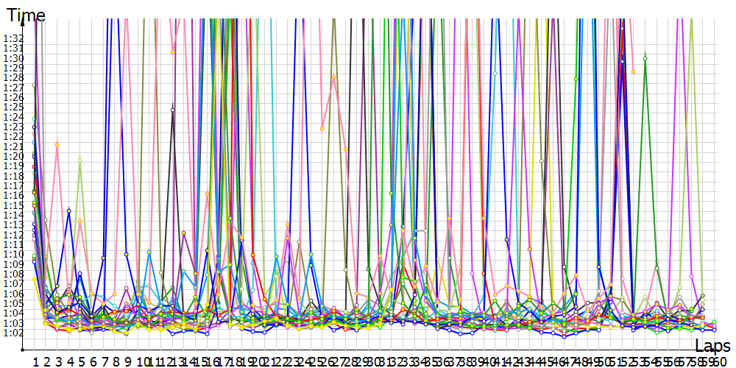The image size is (736, 368).
Task: Click the purple data point at 1:07 near lap 58
Action: [692, 277]
